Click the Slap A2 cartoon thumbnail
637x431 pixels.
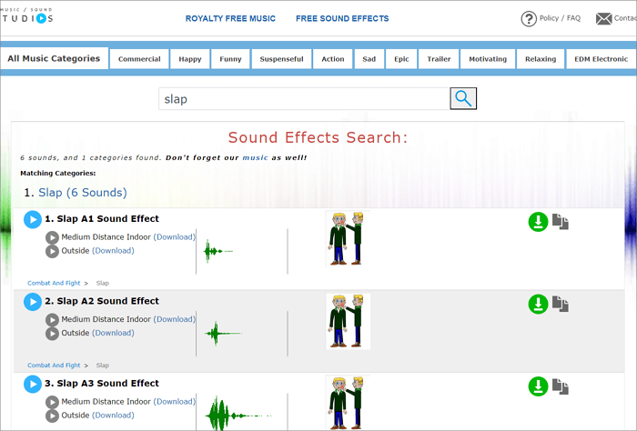[348, 321]
